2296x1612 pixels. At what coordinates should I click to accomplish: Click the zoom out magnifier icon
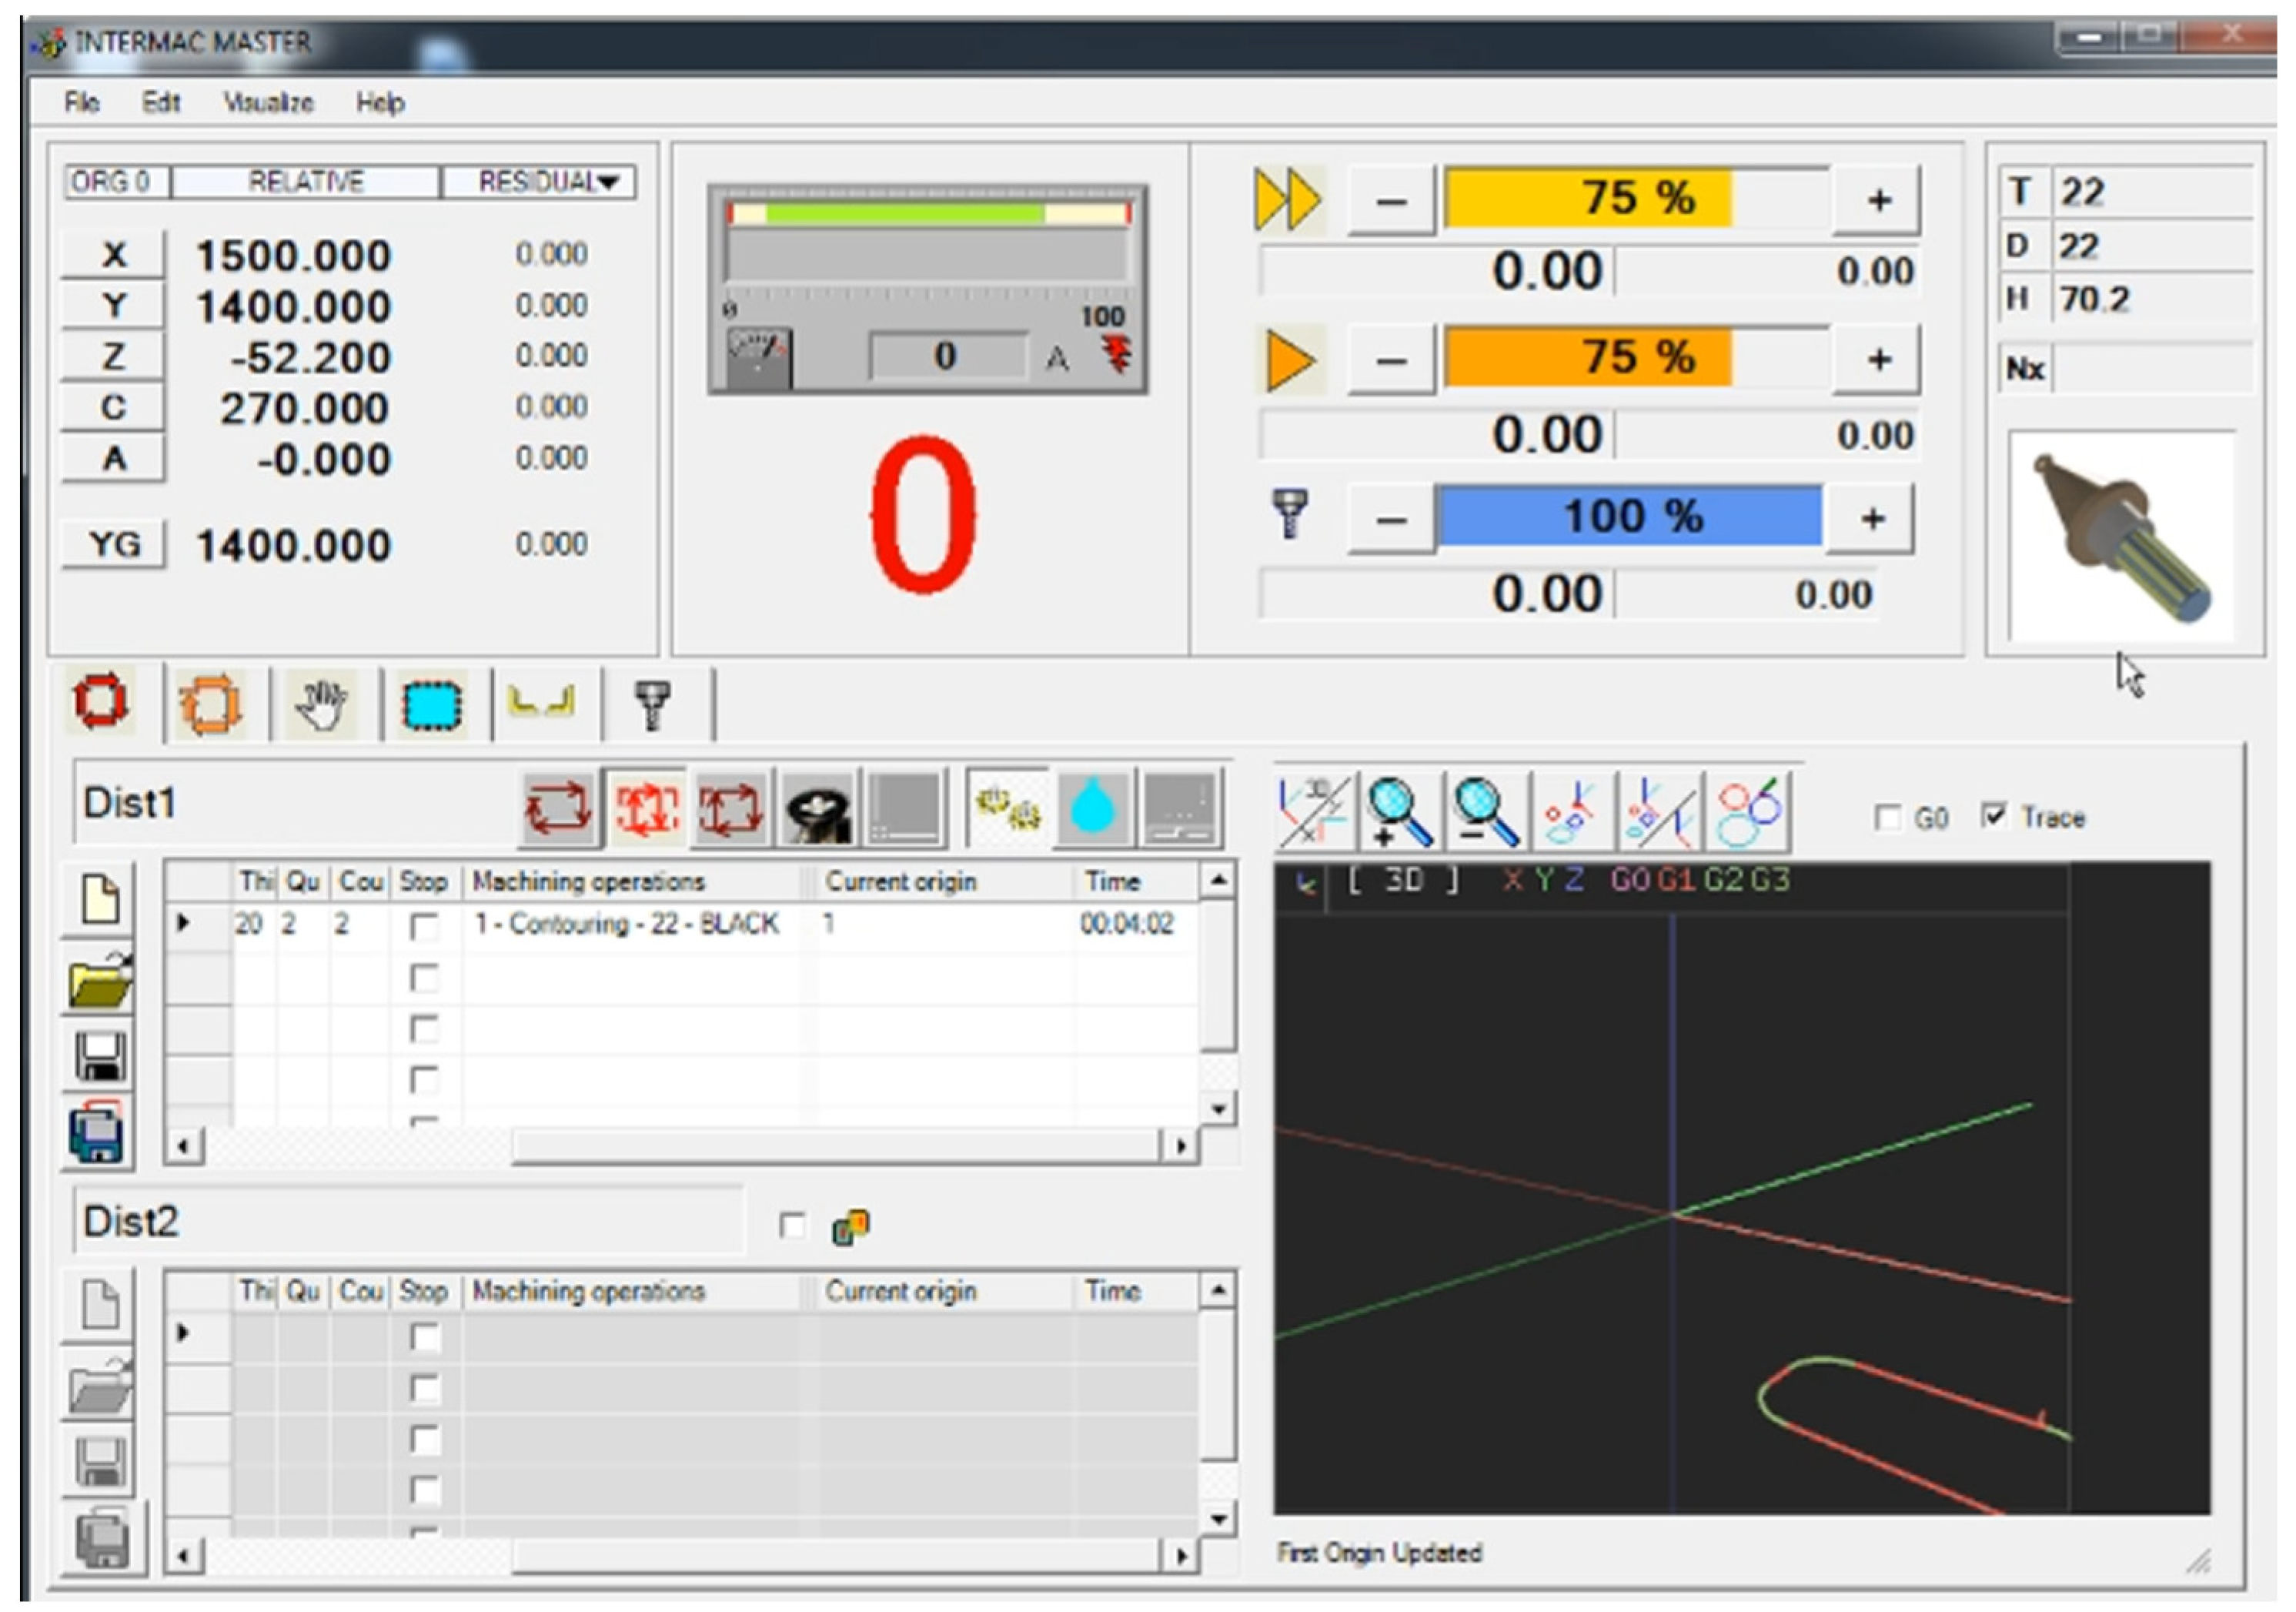(1486, 810)
